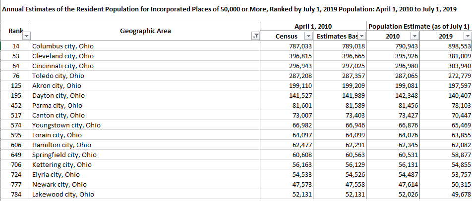
Task: Select Estimates Base value 141,989
Action: [340, 96]
